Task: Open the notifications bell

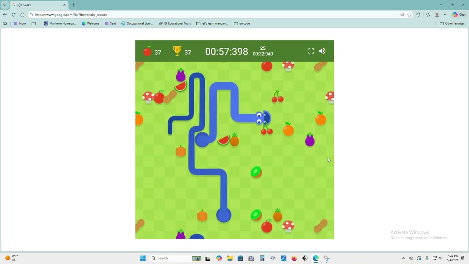Action: coord(463,258)
